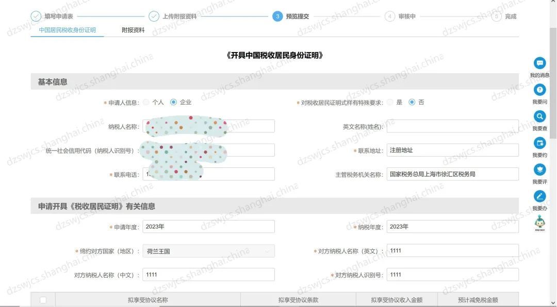Image resolution: width=557 pixels, height=307 pixels.
Task: Select the 企业 applicant radio button
Action: 173,102
